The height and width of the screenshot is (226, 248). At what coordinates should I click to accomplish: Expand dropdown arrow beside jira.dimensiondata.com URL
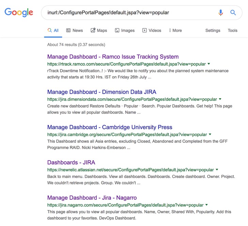point(220,99)
